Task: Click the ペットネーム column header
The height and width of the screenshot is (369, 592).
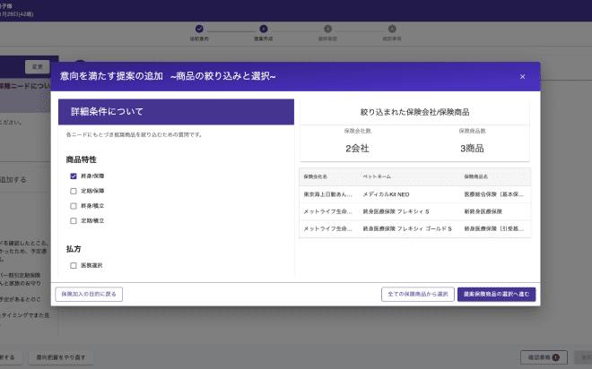Action: click(377, 176)
